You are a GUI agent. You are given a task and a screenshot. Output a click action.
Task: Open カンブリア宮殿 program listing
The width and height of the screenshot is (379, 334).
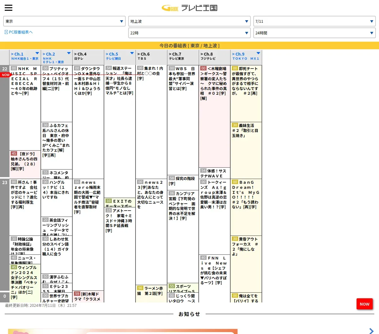[183, 236]
